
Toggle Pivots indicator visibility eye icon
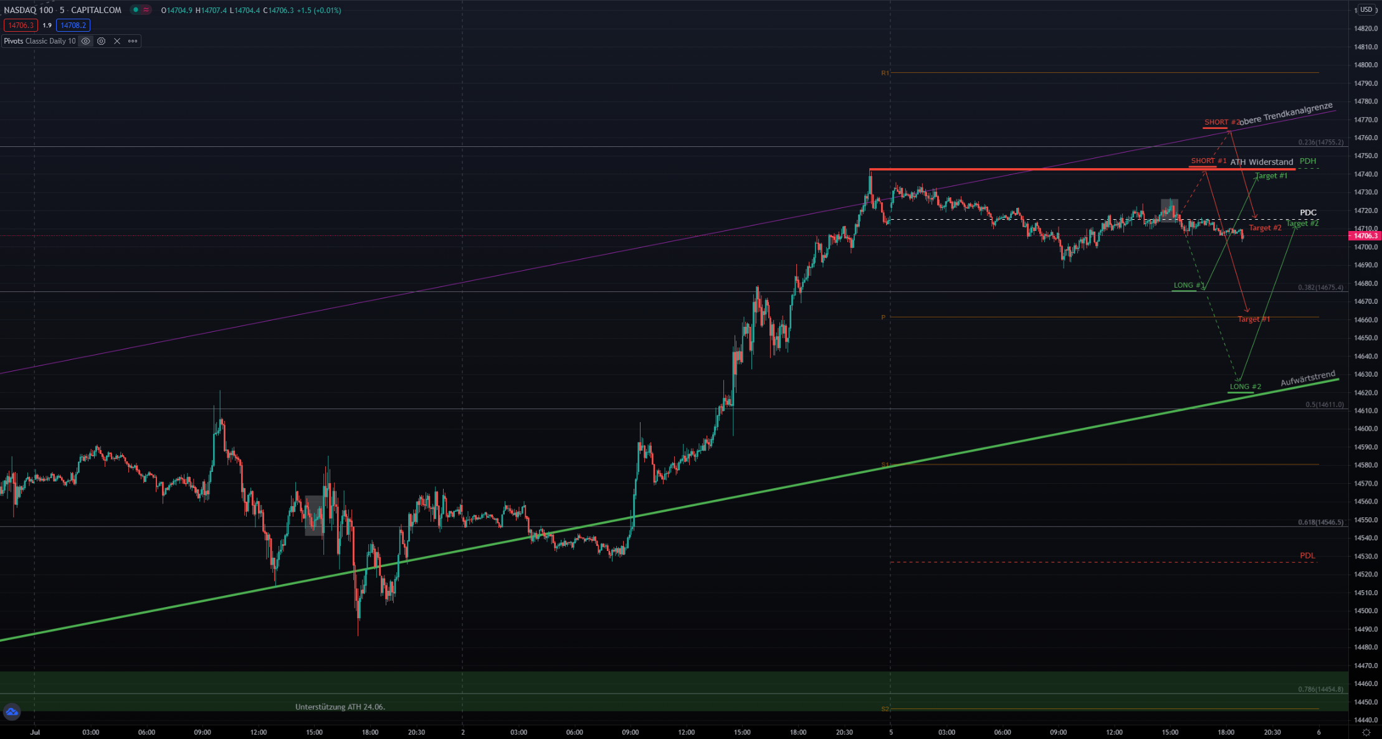[86, 41]
